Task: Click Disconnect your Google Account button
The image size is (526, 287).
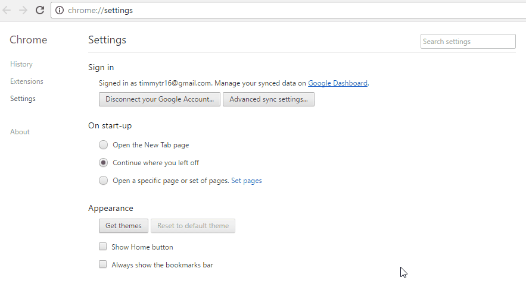Action: [159, 99]
